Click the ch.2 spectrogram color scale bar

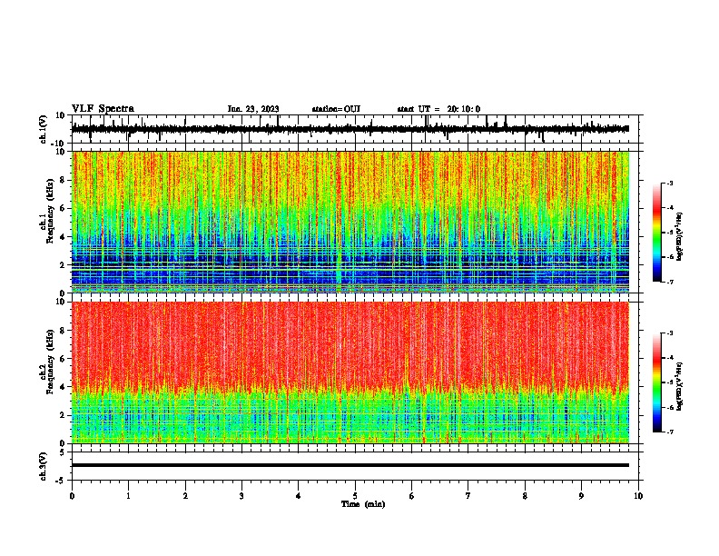tap(656, 382)
